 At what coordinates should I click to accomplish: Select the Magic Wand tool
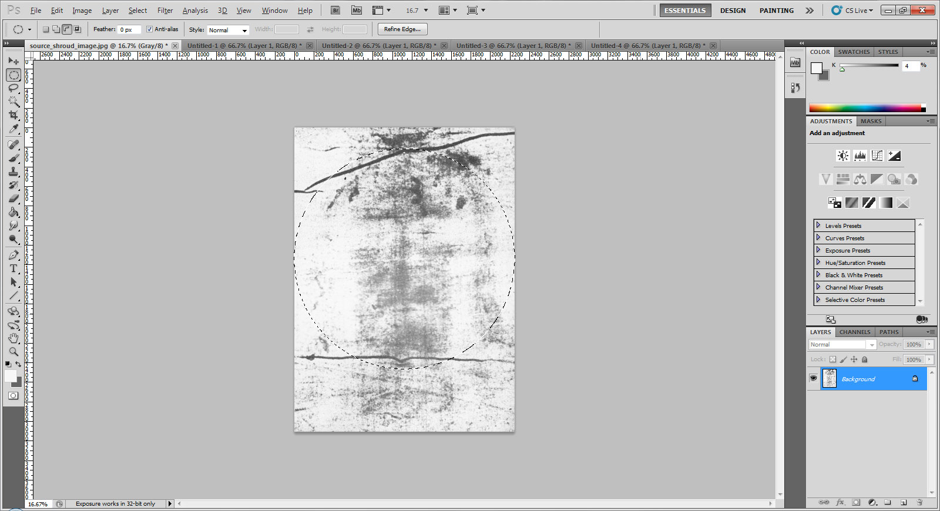tap(14, 102)
